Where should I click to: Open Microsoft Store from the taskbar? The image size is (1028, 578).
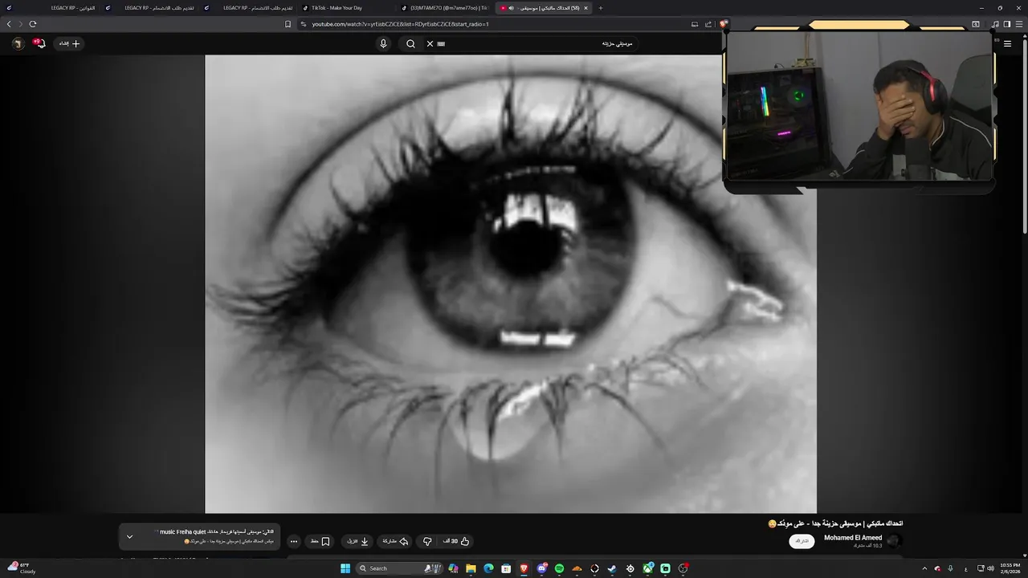coord(506,568)
